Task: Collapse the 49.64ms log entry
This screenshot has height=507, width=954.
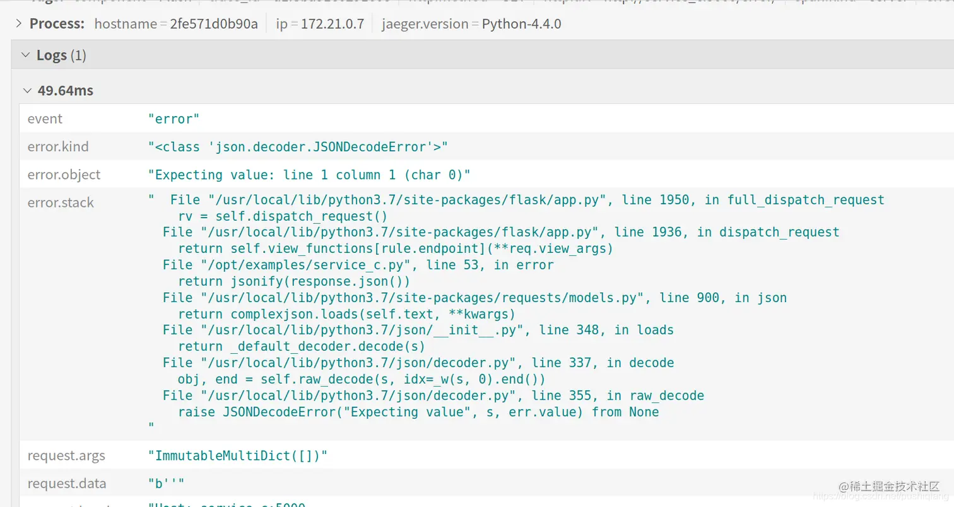Action: click(26, 91)
